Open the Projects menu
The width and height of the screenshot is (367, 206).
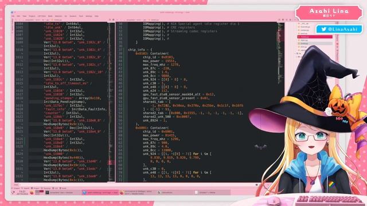click(x=32, y=16)
